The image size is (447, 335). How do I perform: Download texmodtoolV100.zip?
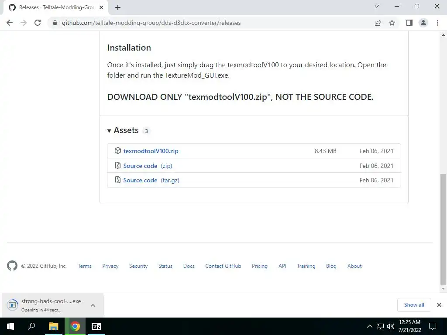pos(151,151)
